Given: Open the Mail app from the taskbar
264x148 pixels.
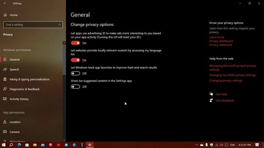Looking at the screenshot, I should (43, 145).
